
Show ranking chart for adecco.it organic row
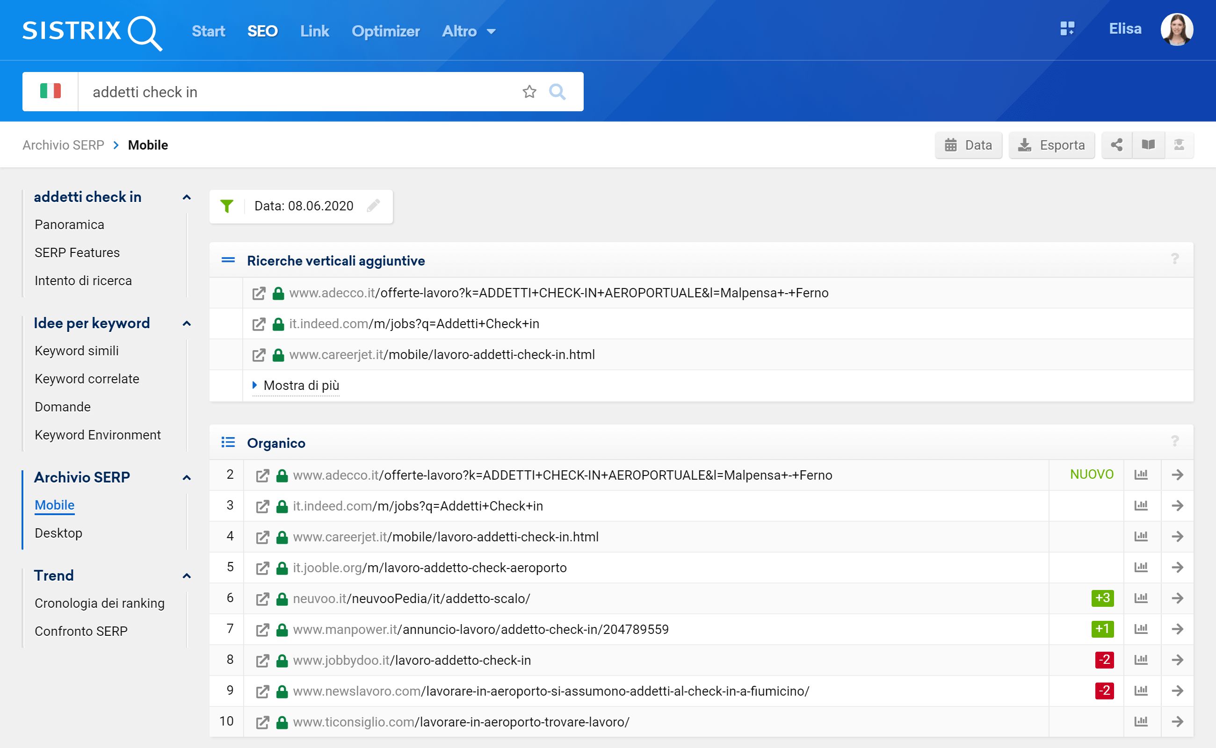(1141, 475)
